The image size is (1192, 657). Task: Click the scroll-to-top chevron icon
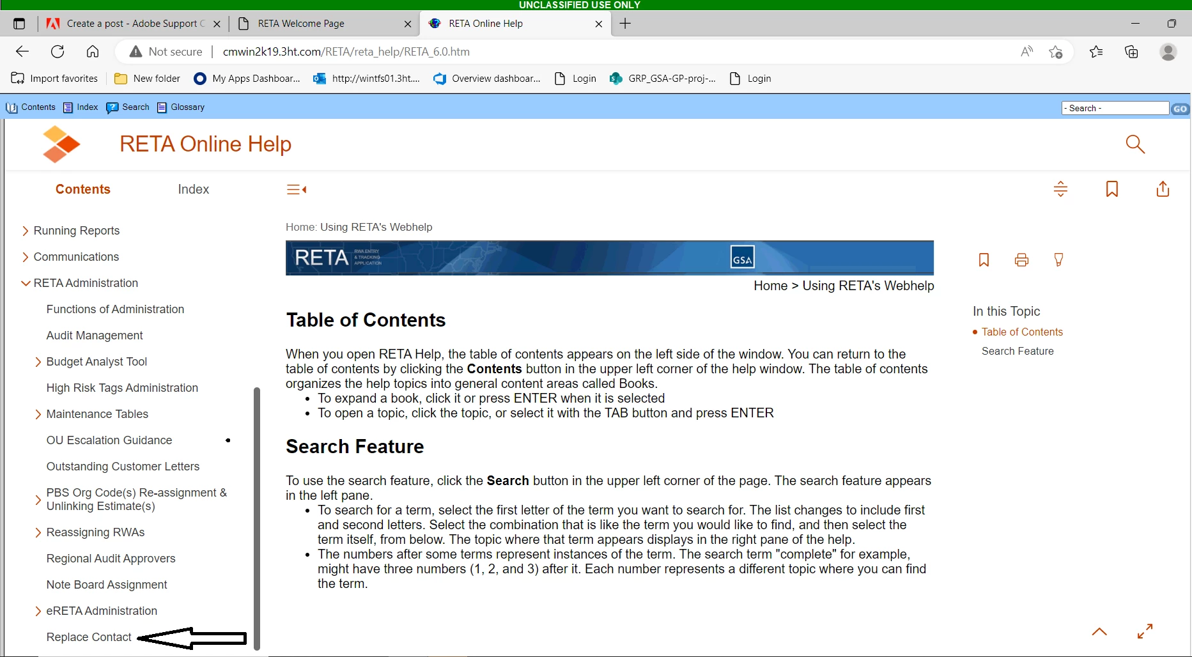click(1099, 631)
